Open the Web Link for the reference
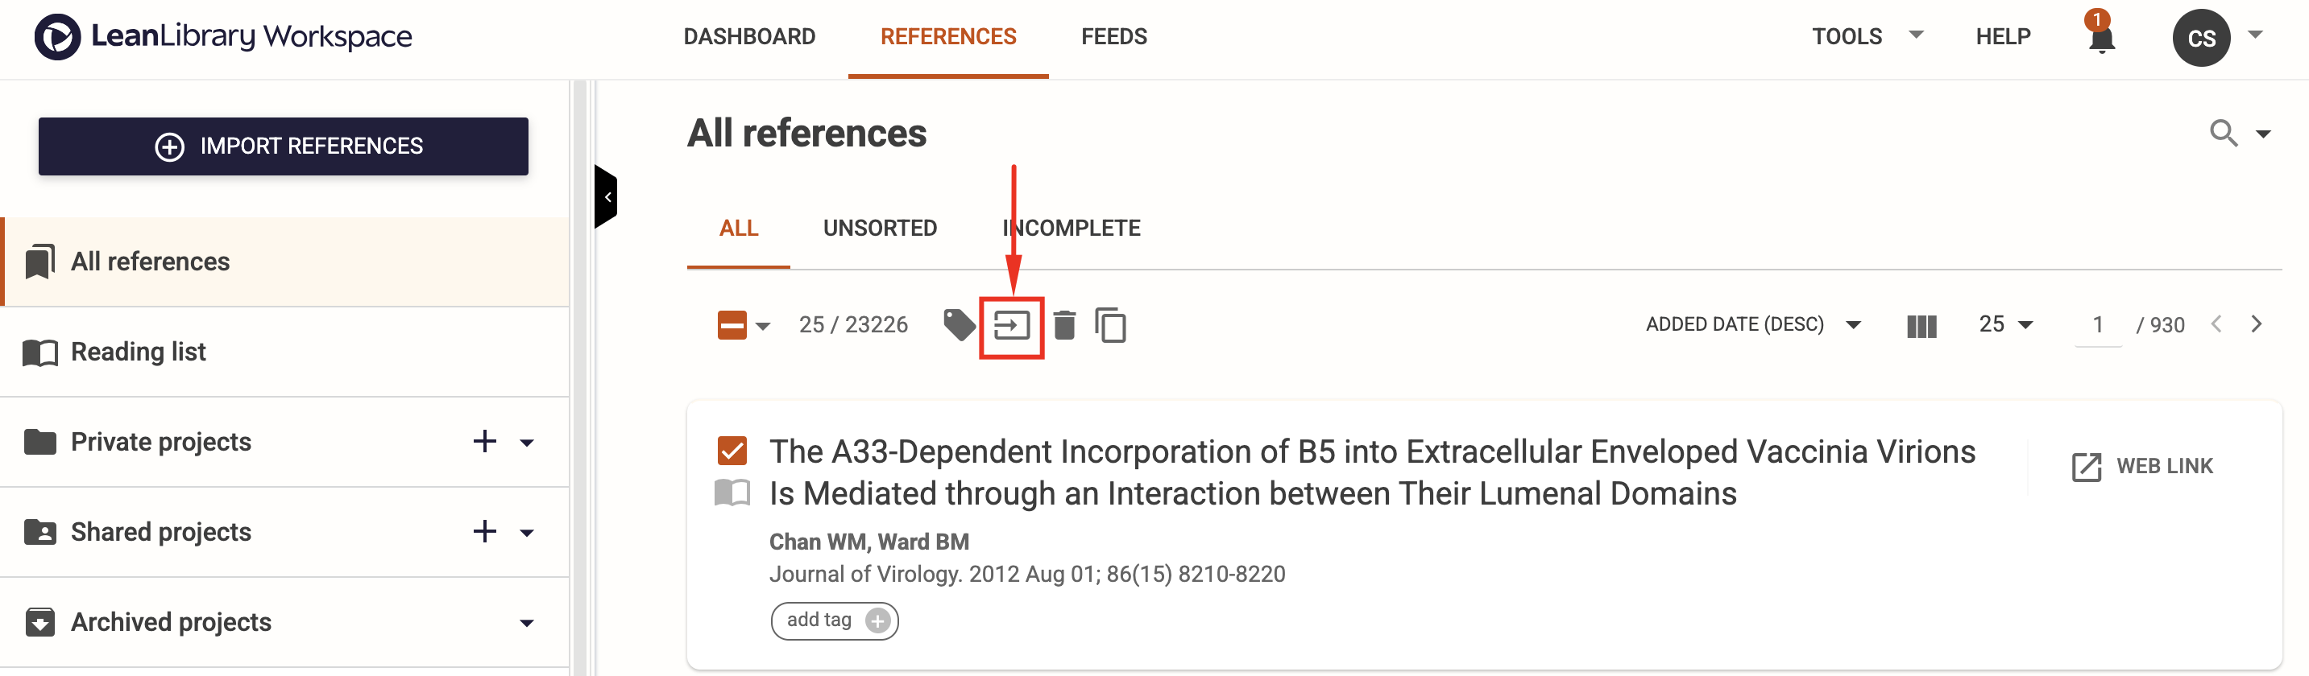This screenshot has height=676, width=2309. pos(2142,467)
